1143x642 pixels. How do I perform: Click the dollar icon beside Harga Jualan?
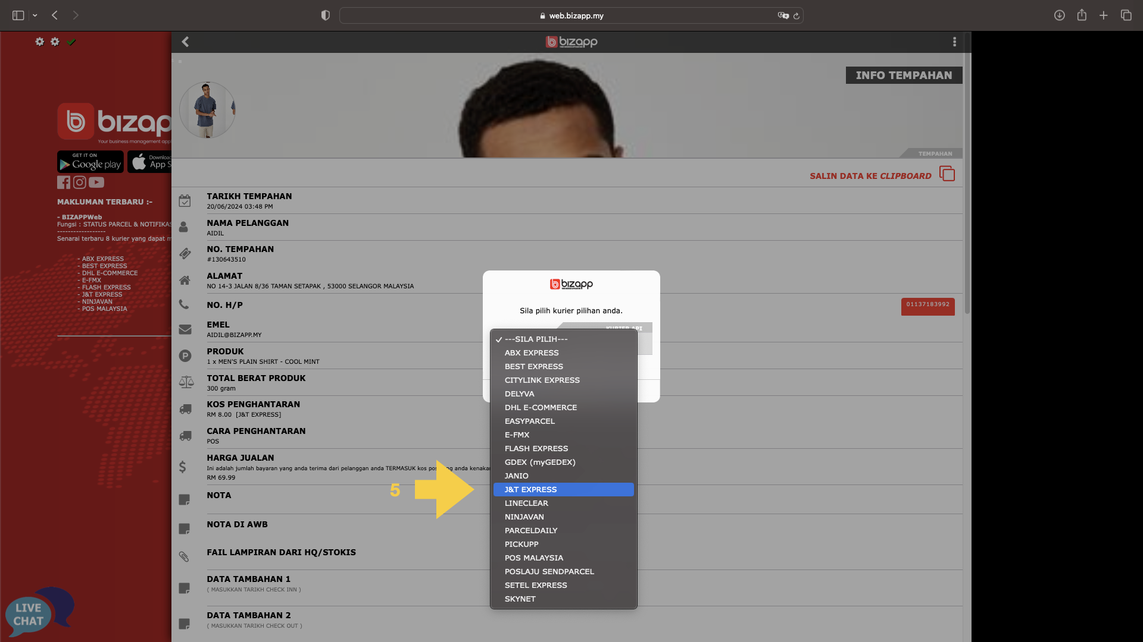tap(183, 467)
